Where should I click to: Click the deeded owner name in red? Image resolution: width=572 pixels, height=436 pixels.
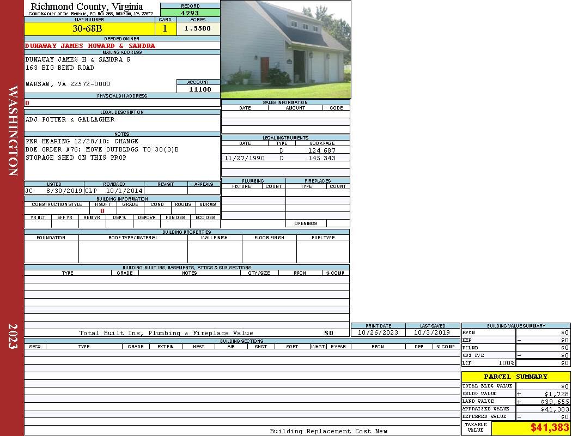[x=90, y=46]
